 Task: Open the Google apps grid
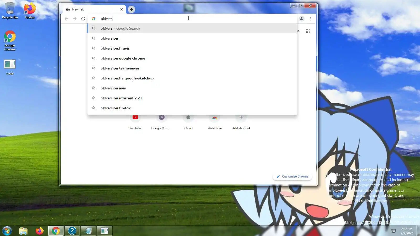308,31
